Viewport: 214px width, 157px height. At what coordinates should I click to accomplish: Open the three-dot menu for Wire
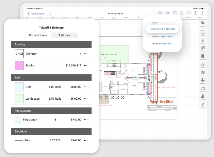(x=86, y=141)
